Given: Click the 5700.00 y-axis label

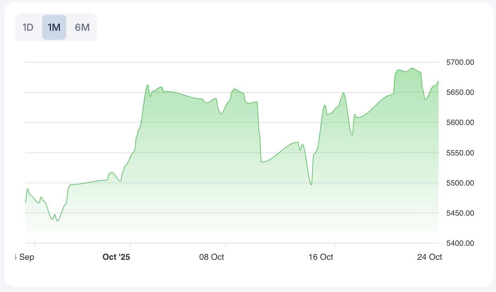Looking at the screenshot, I should click(x=460, y=62).
